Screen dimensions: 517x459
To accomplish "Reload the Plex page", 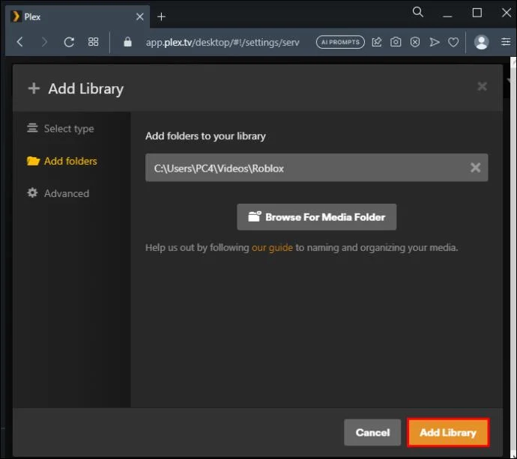I will tap(69, 42).
